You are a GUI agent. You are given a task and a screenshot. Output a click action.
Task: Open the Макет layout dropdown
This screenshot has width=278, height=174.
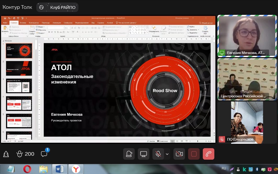(x=40, y=27)
